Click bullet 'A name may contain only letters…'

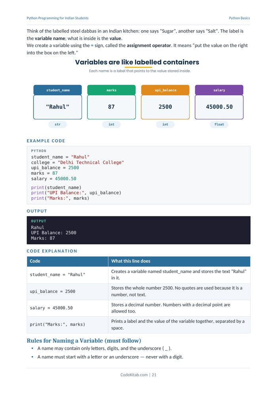coord(104,349)
